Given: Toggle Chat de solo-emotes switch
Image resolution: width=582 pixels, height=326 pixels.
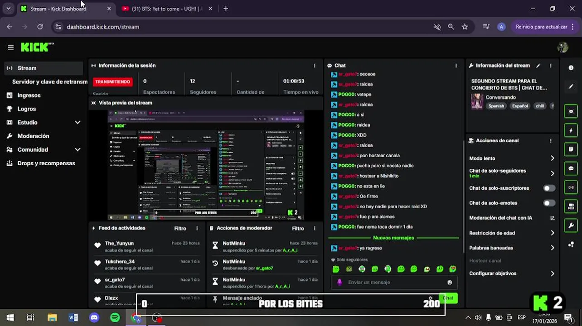Looking at the screenshot, I should [549, 203].
